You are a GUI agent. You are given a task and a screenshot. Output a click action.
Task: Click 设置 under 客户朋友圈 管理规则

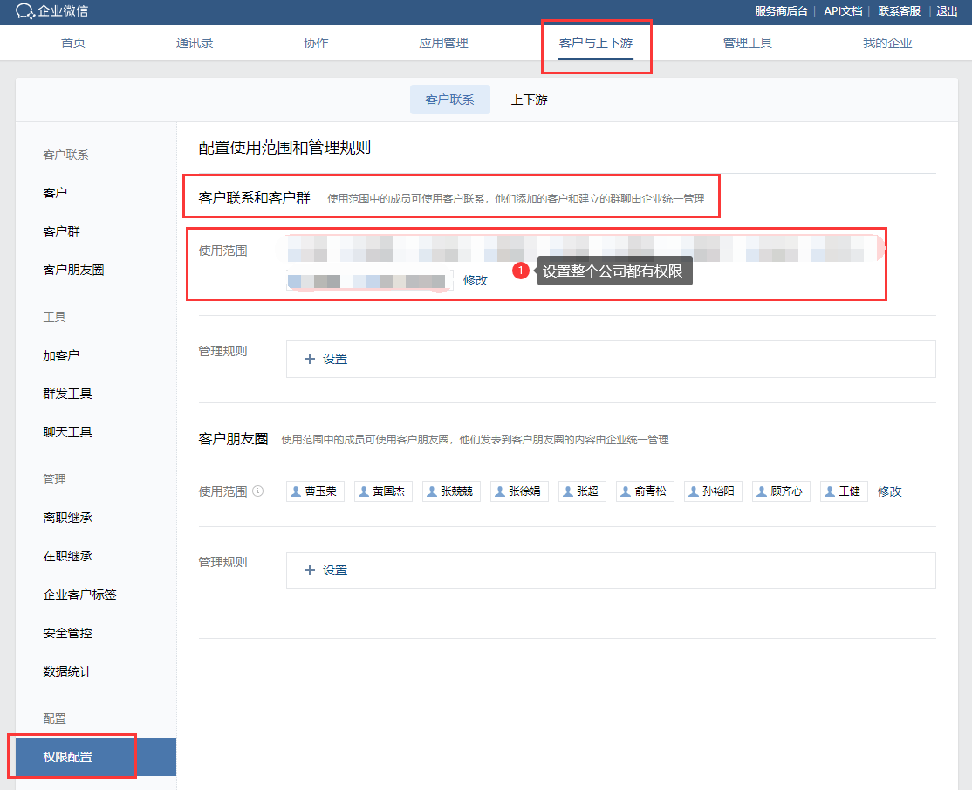326,570
